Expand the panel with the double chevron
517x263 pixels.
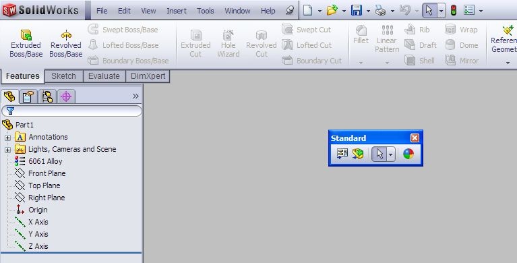tap(135, 96)
